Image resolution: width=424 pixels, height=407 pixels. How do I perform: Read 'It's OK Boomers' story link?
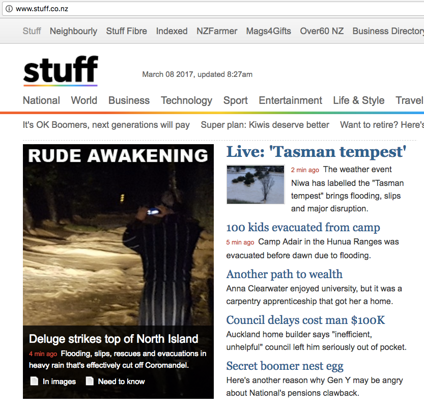(x=106, y=125)
